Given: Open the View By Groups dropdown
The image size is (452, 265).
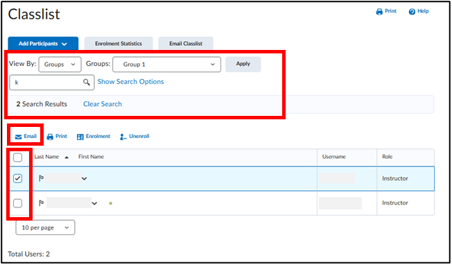Looking at the screenshot, I should coord(60,65).
